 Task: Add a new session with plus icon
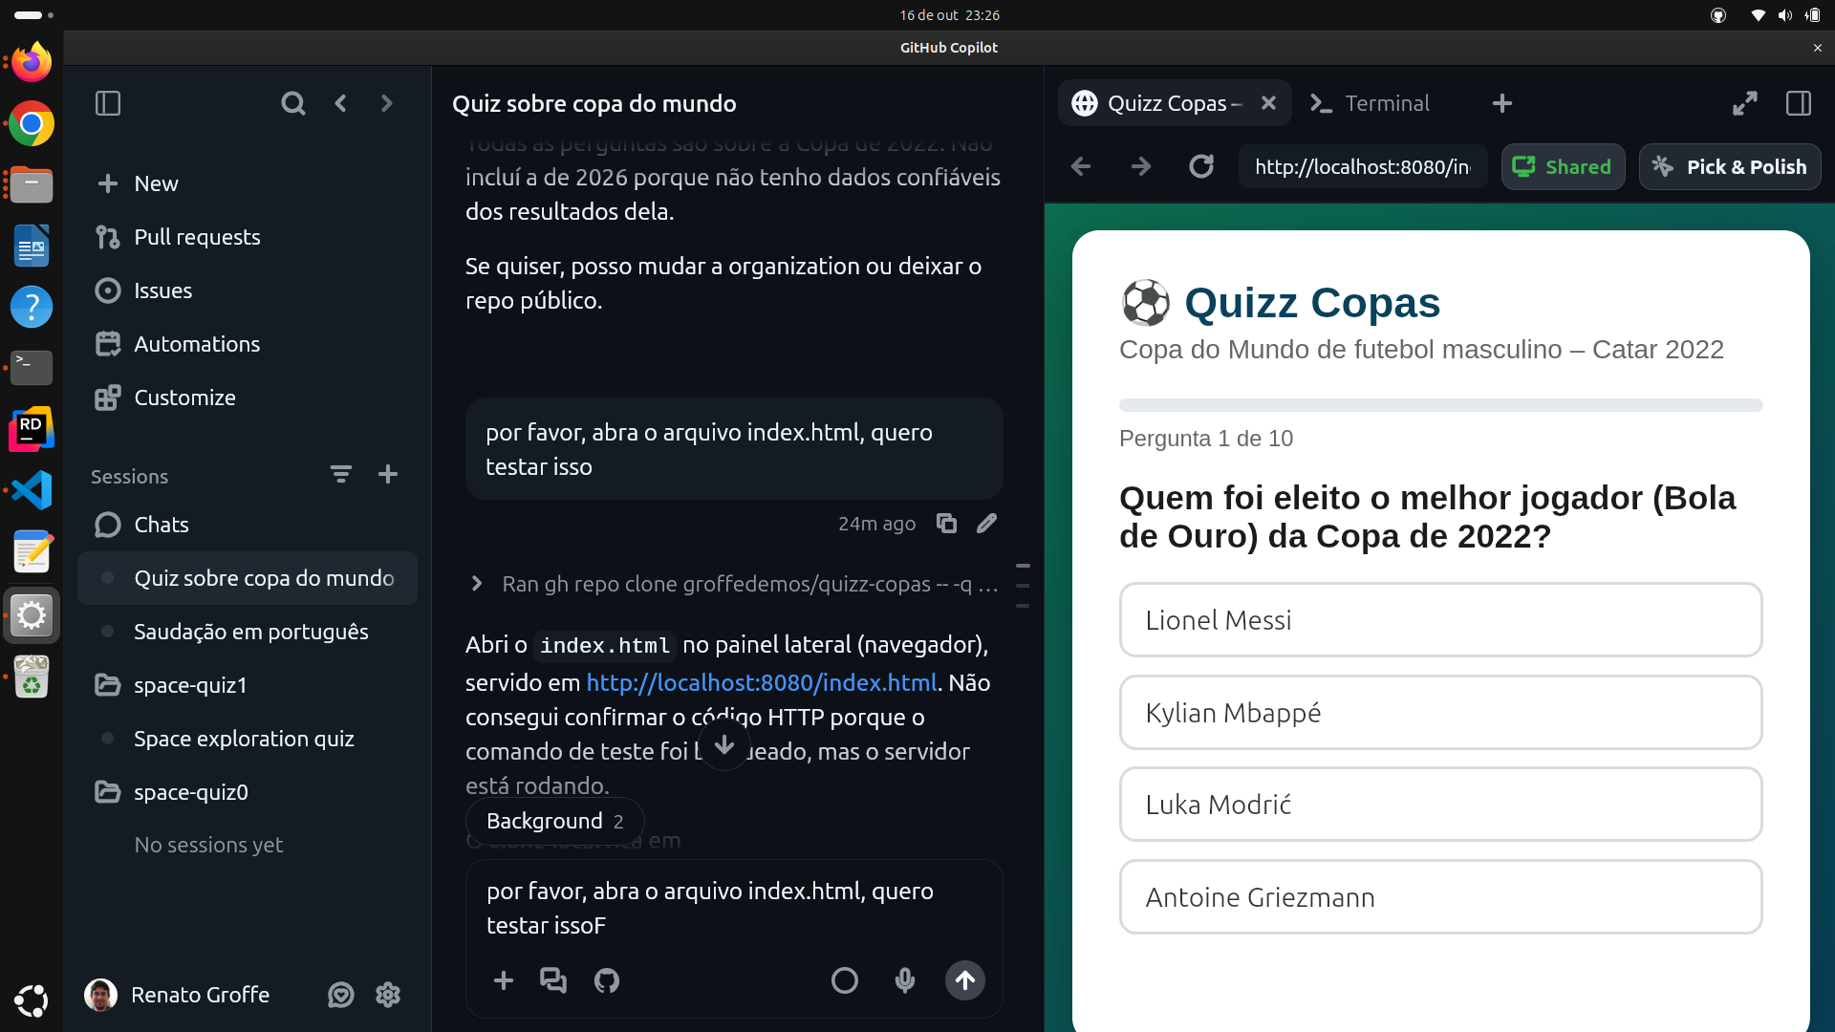click(x=388, y=474)
